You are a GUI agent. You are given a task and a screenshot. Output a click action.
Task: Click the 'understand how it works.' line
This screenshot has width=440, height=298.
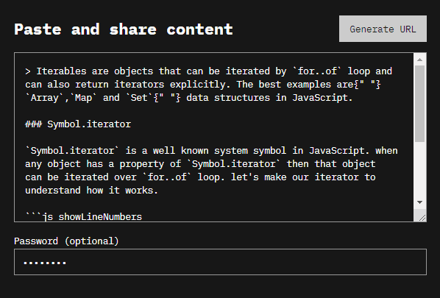(91, 191)
